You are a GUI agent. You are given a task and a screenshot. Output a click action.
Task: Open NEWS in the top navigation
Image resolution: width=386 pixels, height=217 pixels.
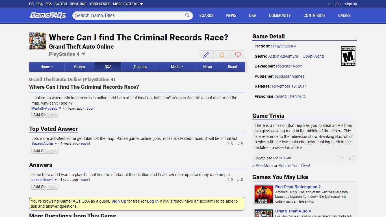(231, 16)
